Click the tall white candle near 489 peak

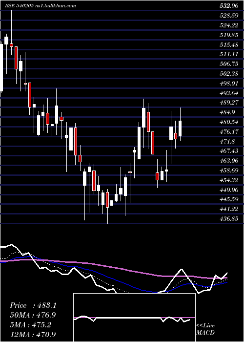tap(143, 118)
